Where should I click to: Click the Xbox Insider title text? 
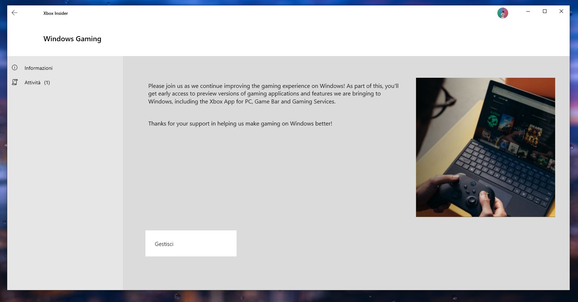tap(56, 13)
